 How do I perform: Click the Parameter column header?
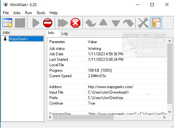point(67,42)
